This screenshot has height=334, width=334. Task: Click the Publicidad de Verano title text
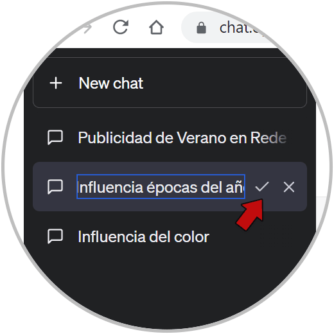182,137
